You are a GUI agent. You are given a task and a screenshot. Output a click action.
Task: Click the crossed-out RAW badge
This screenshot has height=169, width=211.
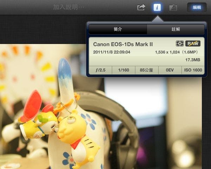coord(193,44)
